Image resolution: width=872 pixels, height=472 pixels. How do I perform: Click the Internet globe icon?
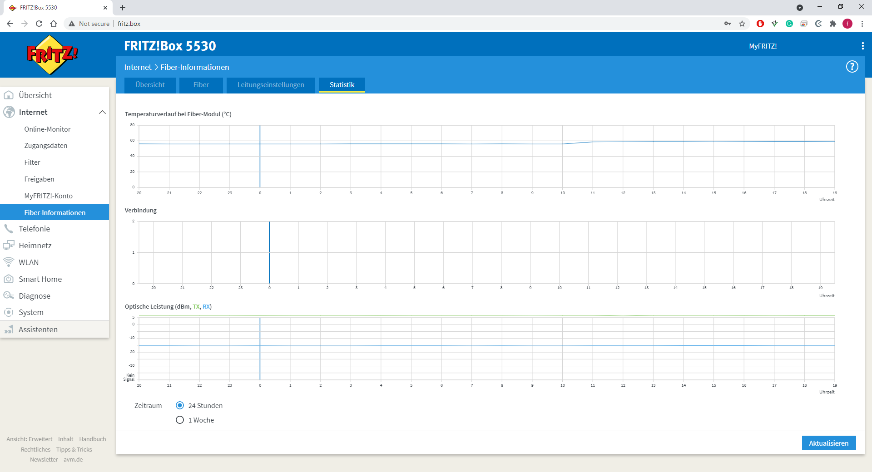click(x=9, y=112)
